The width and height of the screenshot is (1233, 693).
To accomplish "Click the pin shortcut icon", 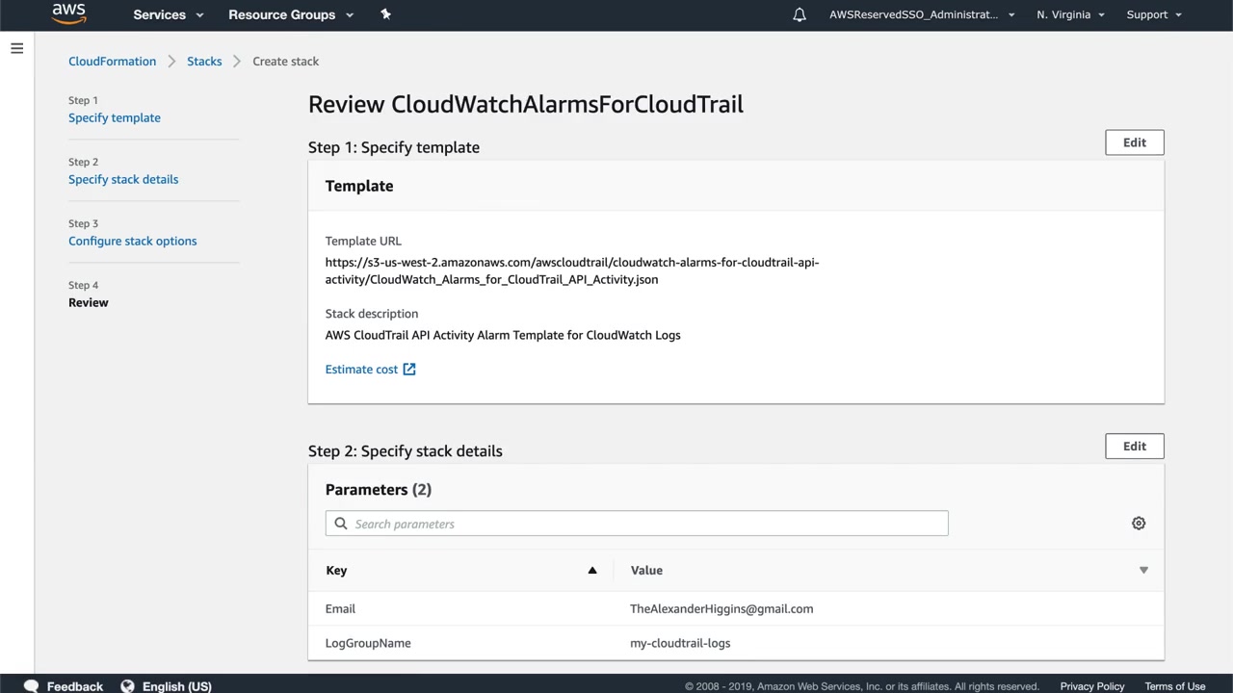I will (x=385, y=14).
